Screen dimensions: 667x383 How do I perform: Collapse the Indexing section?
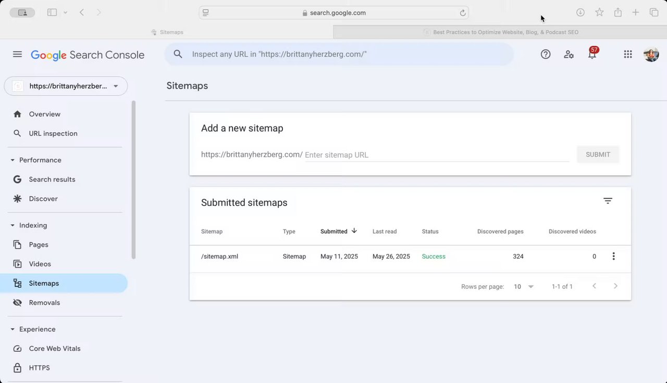tap(13, 225)
